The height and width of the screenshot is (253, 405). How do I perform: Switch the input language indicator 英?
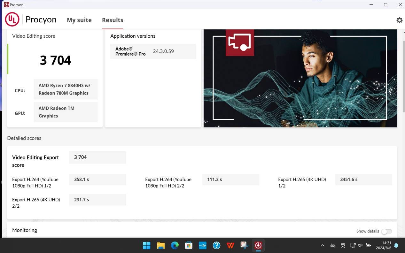coord(343,245)
